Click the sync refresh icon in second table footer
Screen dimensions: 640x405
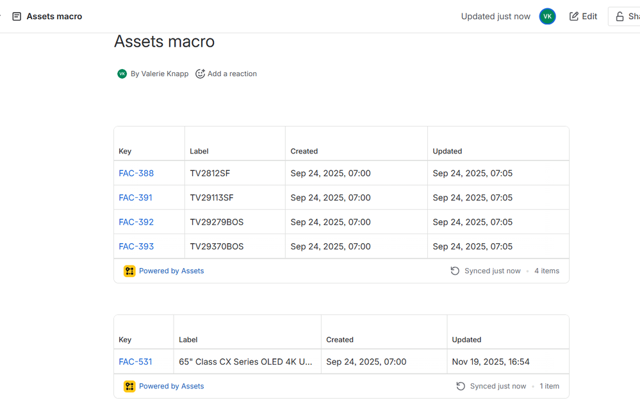point(461,386)
